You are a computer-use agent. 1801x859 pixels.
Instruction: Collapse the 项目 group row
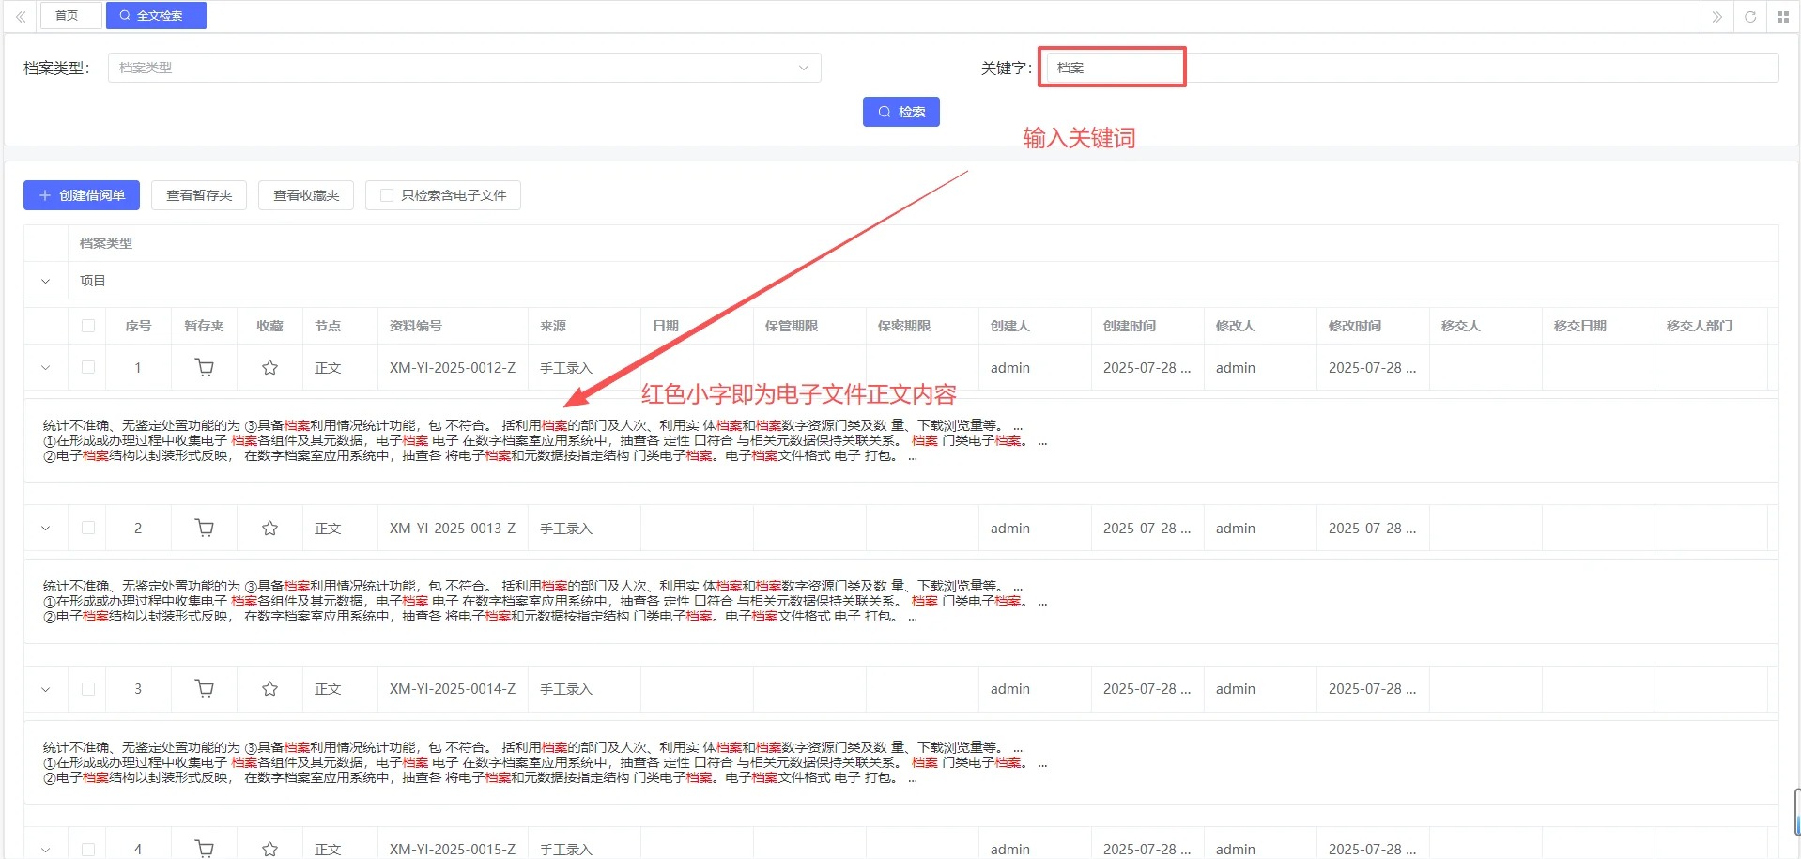[45, 281]
